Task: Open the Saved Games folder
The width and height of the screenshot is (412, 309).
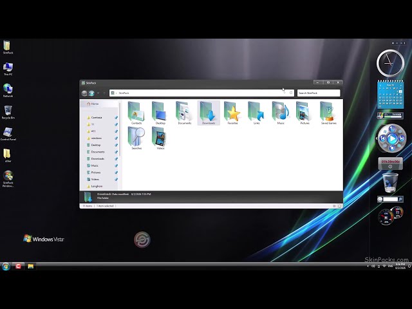Action: coord(329,113)
